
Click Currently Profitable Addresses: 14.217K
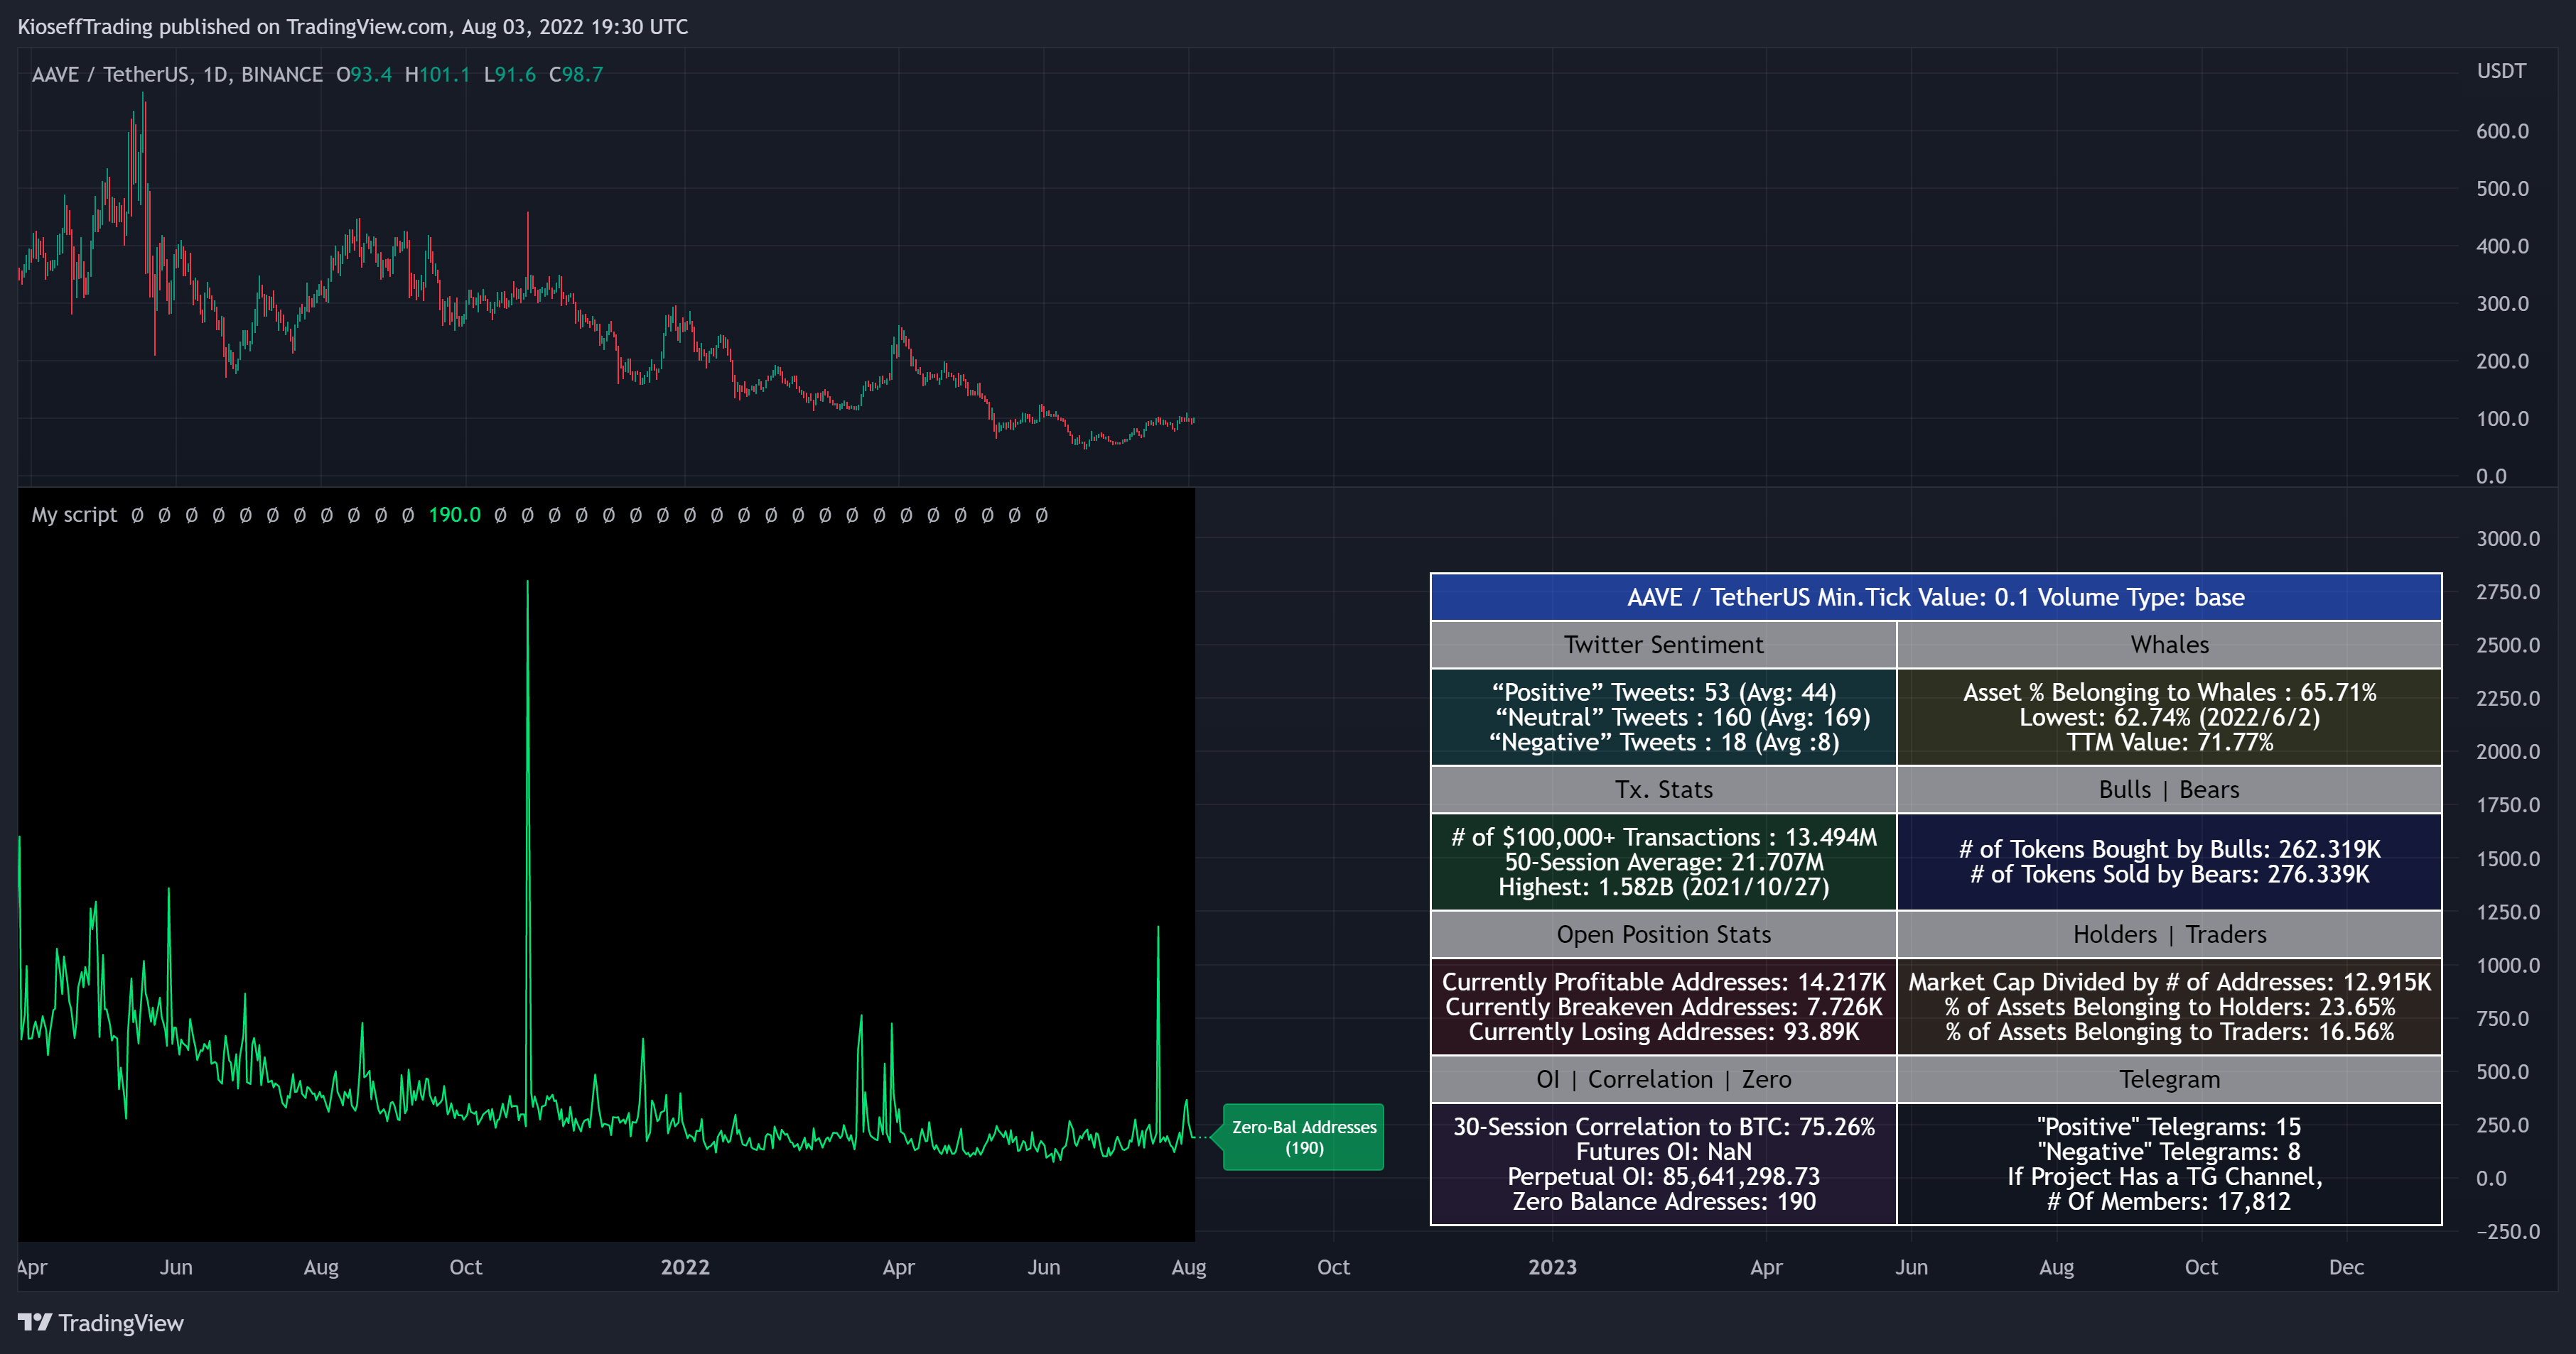1664,982
